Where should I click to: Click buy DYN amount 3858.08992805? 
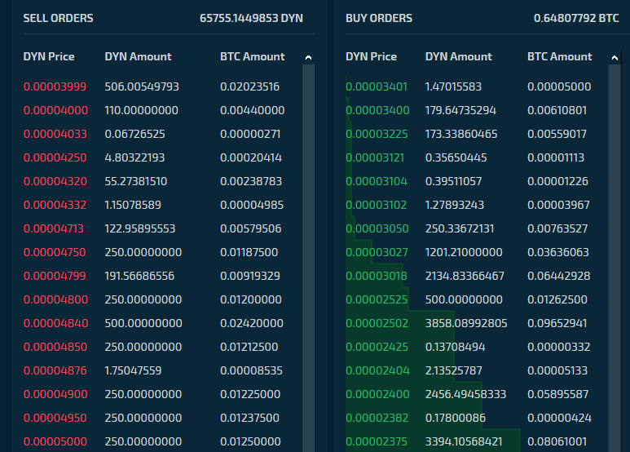tap(466, 323)
